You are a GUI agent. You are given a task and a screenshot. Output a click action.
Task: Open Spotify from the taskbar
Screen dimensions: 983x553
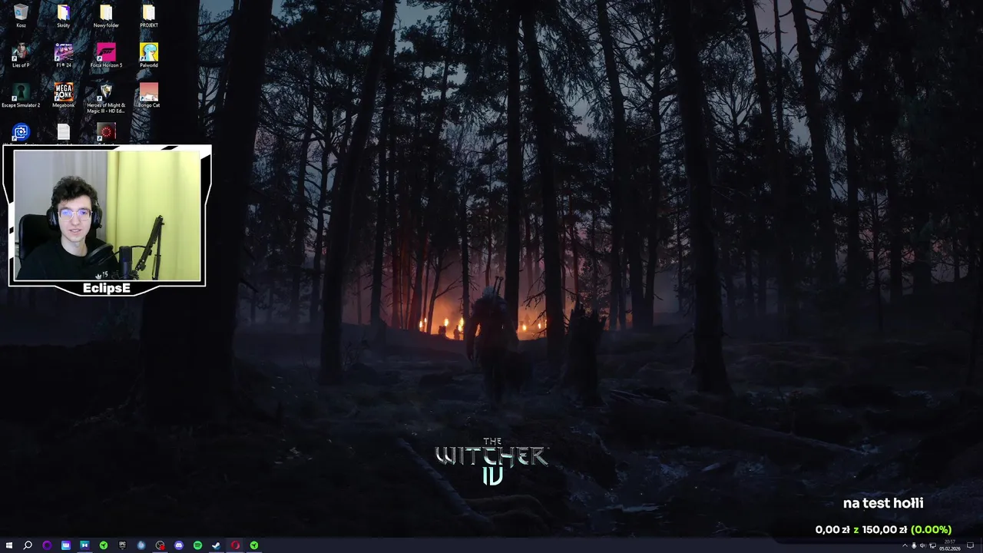197,545
